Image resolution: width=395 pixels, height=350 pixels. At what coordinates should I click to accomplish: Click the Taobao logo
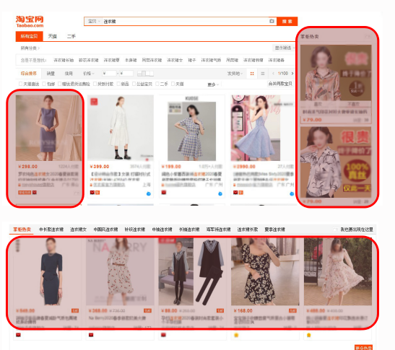pos(30,22)
